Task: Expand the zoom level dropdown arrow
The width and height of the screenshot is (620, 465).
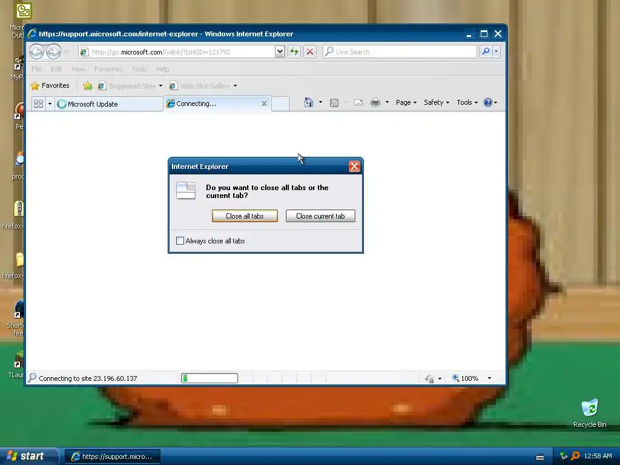Action: 489,378
